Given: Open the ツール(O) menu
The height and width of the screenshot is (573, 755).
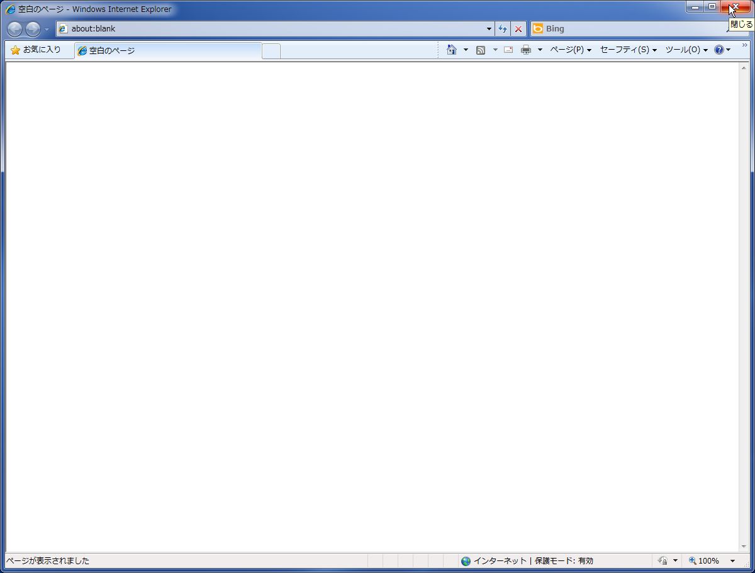Looking at the screenshot, I should [x=686, y=50].
